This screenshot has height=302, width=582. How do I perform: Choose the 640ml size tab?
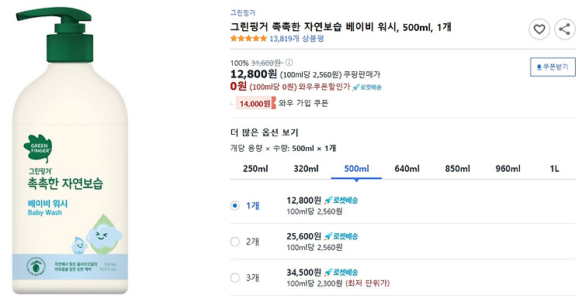click(x=407, y=169)
